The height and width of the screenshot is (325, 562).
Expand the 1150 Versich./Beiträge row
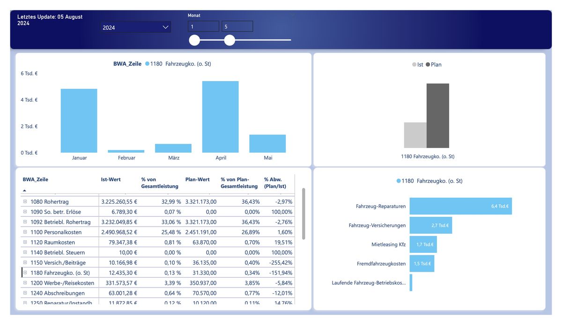click(x=25, y=262)
